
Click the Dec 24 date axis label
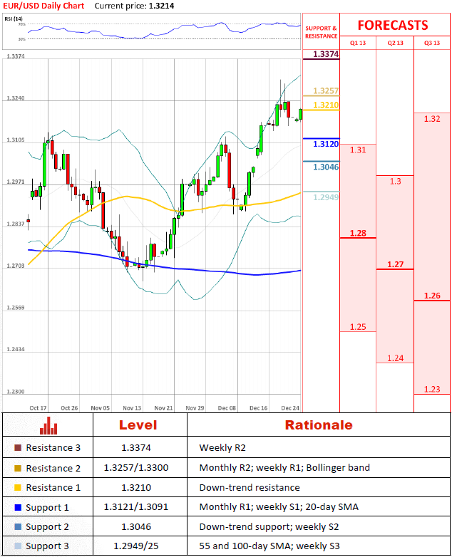tap(290, 408)
